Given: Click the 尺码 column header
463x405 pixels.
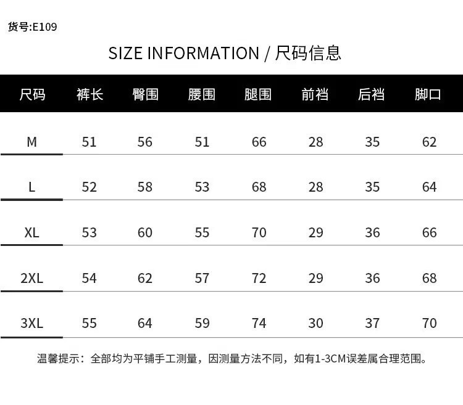Looking at the screenshot, I should 32,94.
